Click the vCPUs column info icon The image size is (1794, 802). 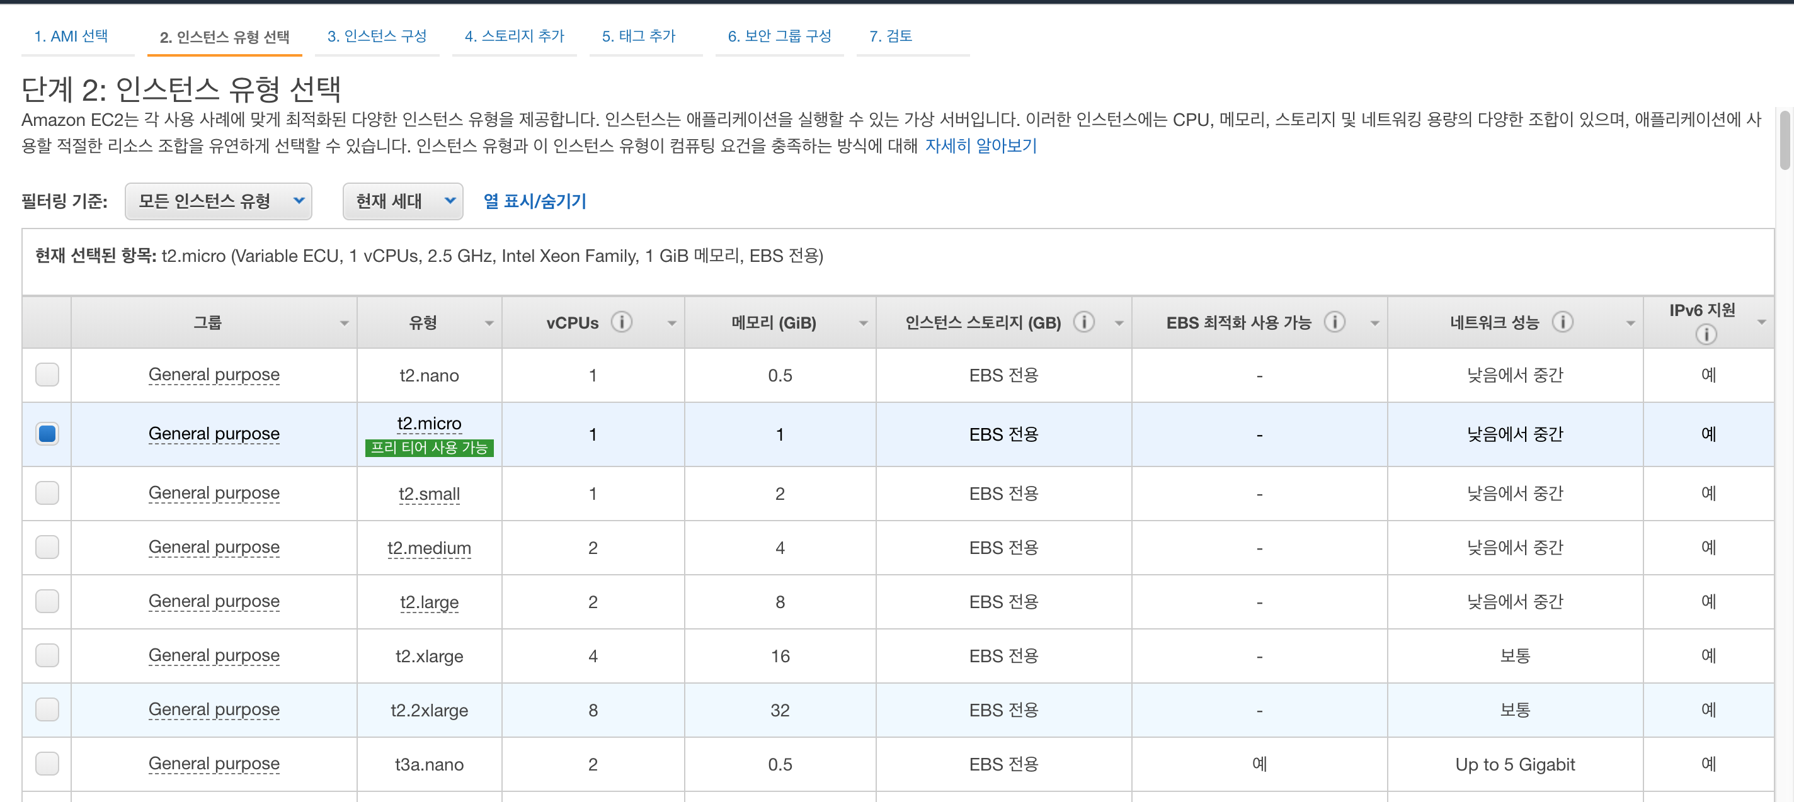coord(621,322)
